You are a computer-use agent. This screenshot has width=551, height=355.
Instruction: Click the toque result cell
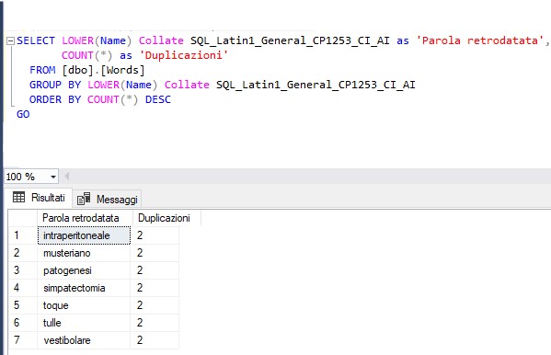pos(84,305)
